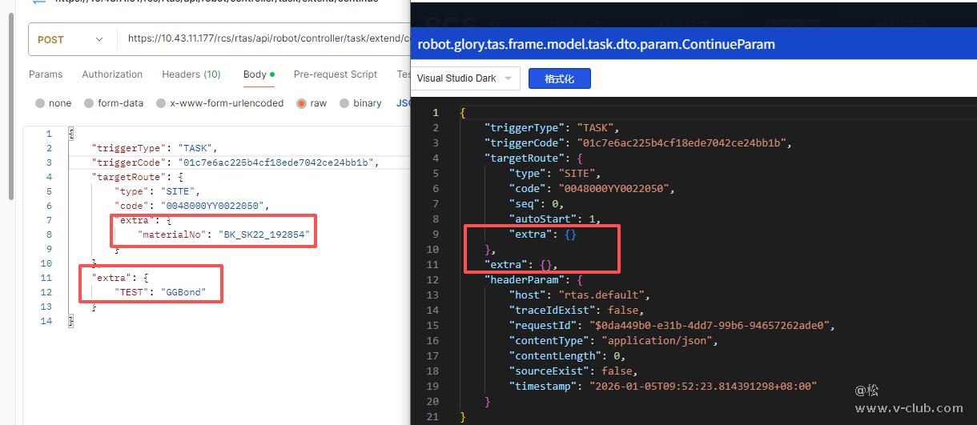
Task: Switch to the Headers (10) tab
Action: (x=191, y=74)
